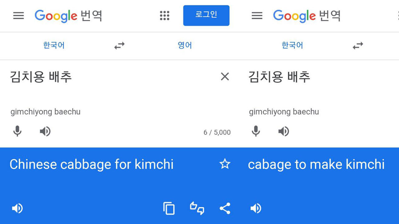This screenshot has height=224, width=399.
Task: Clear the input text with the X
Action: [x=225, y=77]
